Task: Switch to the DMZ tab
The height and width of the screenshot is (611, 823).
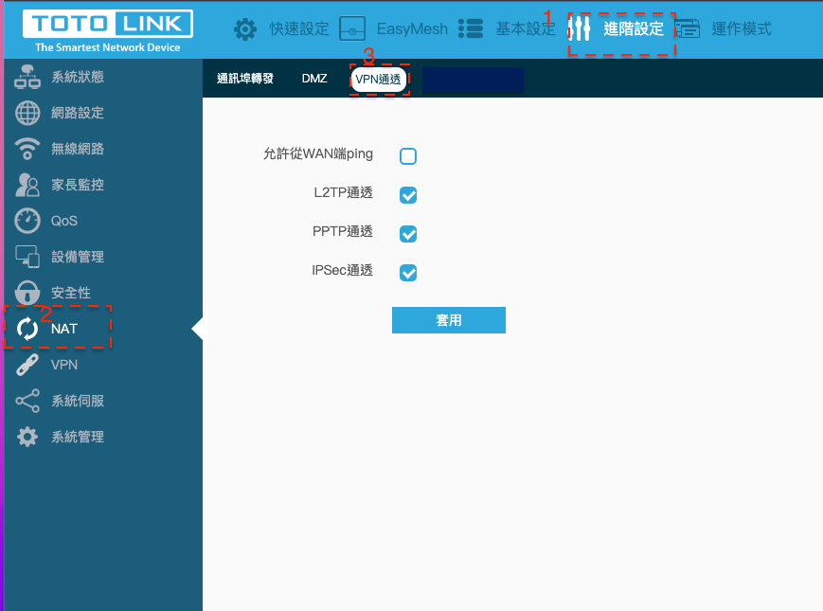Action: click(314, 79)
